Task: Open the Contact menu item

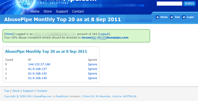Action: point(78,11)
